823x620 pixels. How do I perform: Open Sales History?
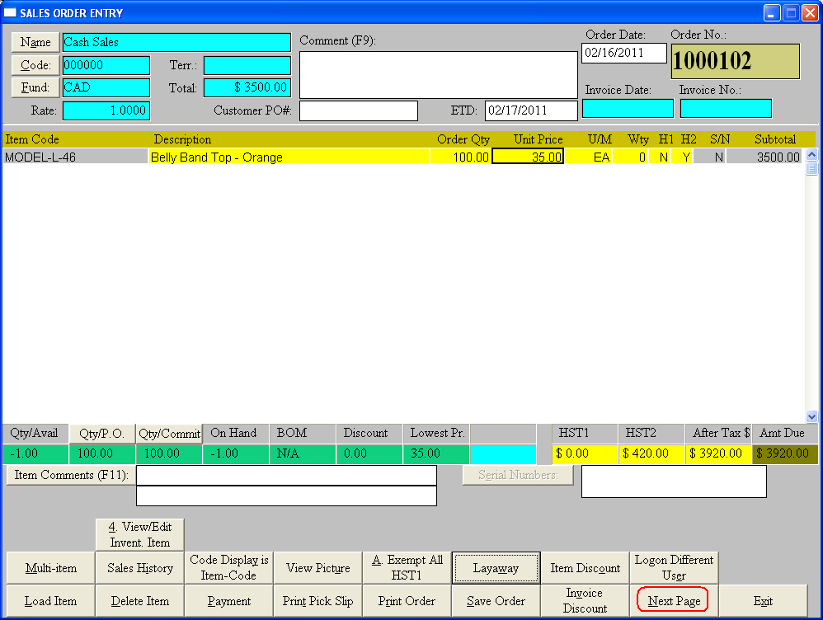(139, 568)
